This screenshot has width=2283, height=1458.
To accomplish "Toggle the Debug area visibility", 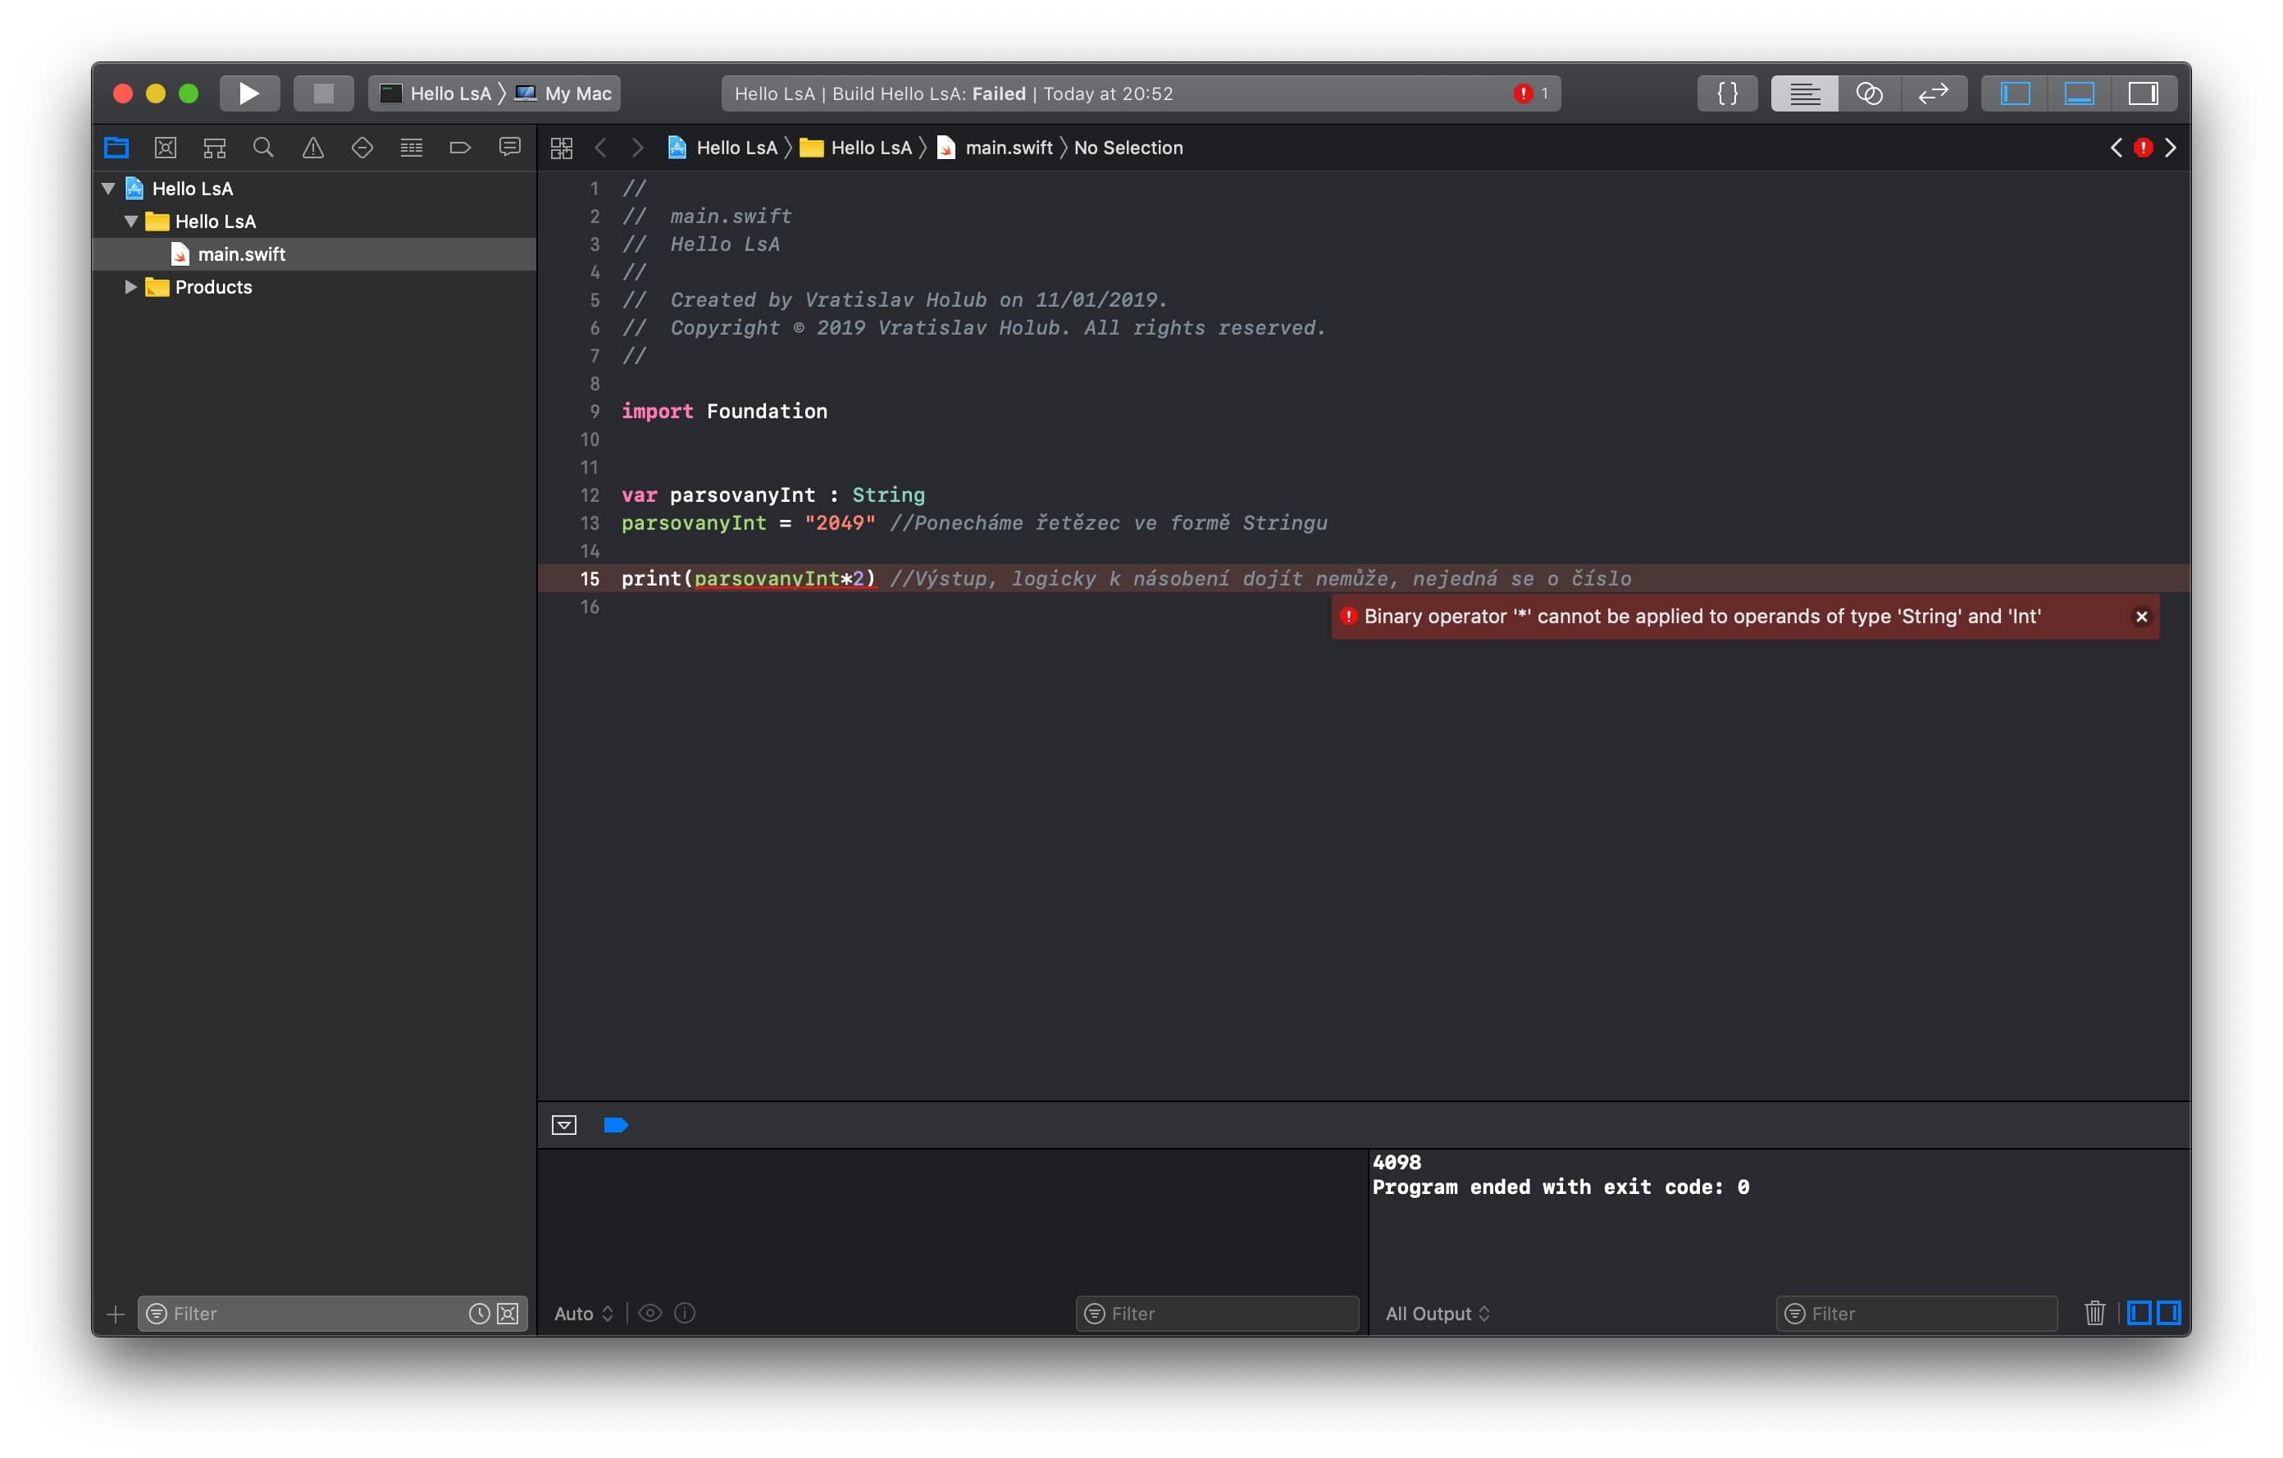I will coord(2078,93).
